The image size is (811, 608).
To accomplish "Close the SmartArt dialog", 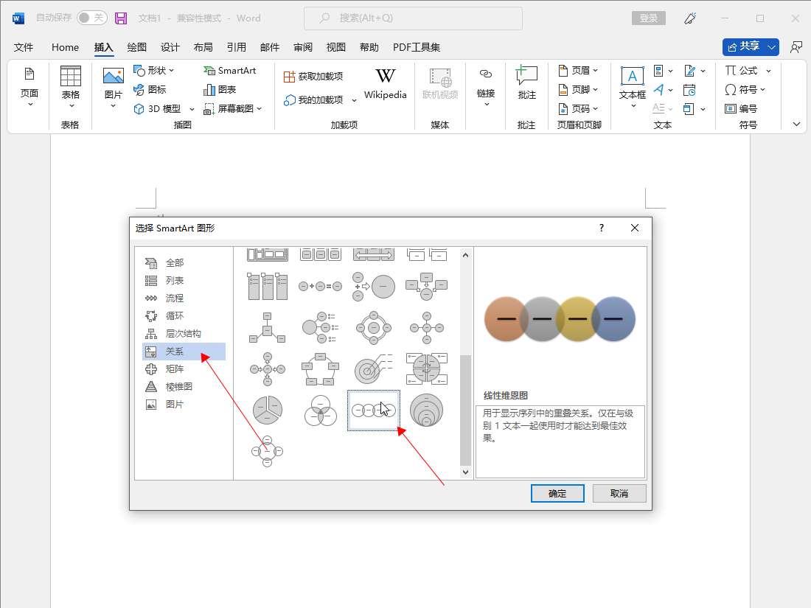I will pyautogui.click(x=635, y=228).
